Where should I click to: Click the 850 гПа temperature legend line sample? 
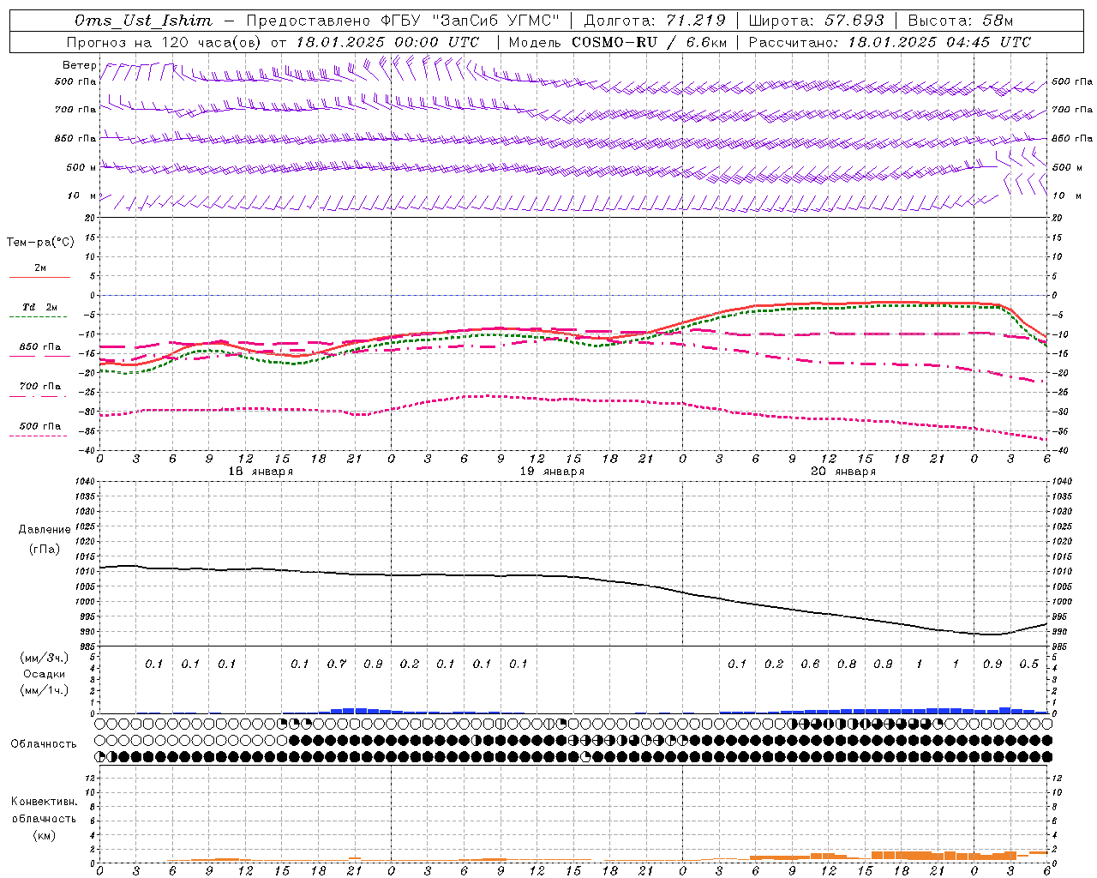(x=39, y=355)
